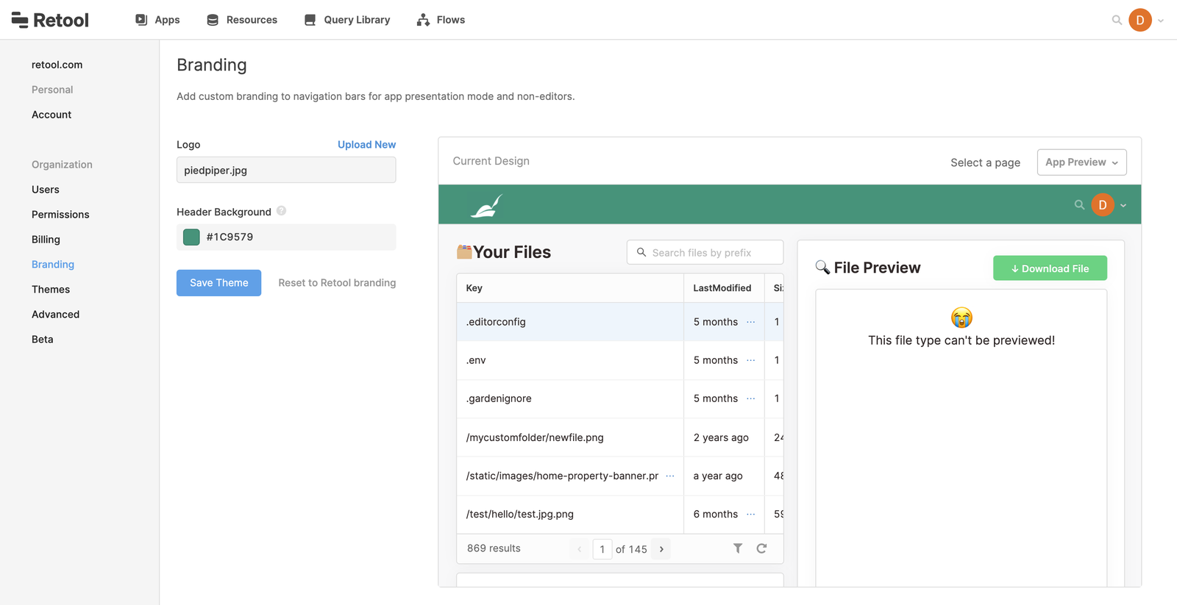The width and height of the screenshot is (1177, 605).
Task: Select /static/images/home-property-banner row
Action: point(619,476)
